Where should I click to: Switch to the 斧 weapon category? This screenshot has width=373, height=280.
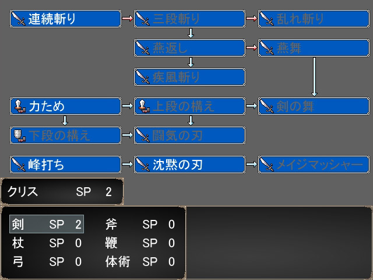pyautogui.click(x=140, y=225)
